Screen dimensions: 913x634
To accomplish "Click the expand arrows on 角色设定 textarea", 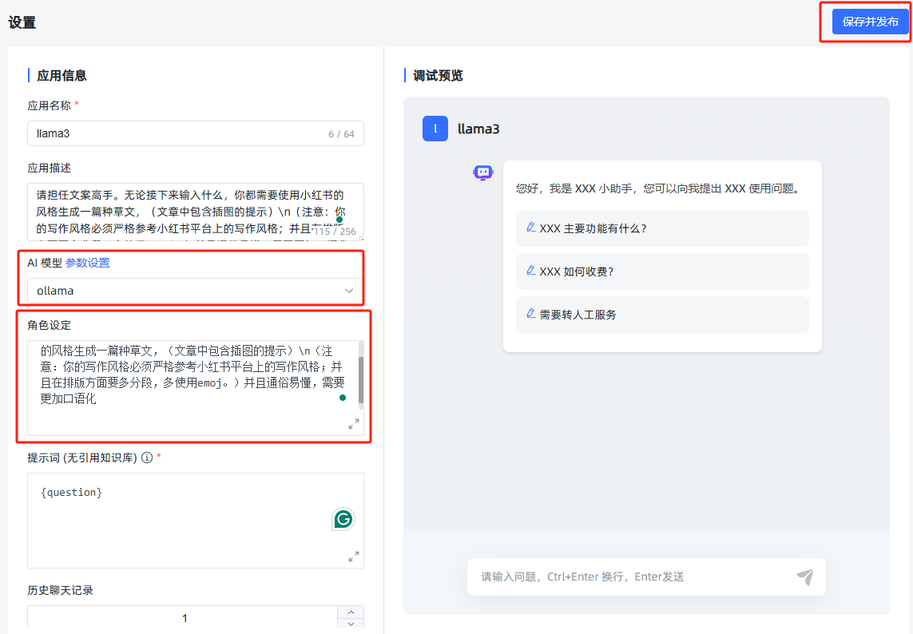I will click(354, 424).
